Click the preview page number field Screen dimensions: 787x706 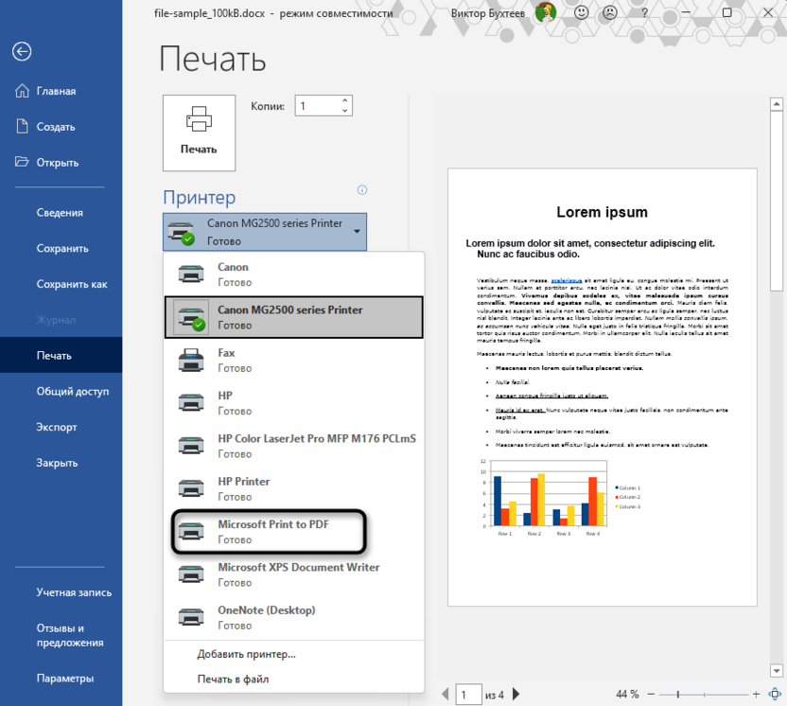pyautogui.click(x=468, y=694)
